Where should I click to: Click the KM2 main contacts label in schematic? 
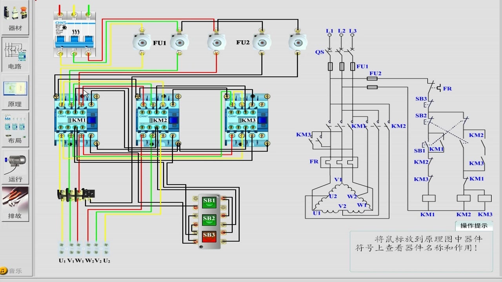398,126
